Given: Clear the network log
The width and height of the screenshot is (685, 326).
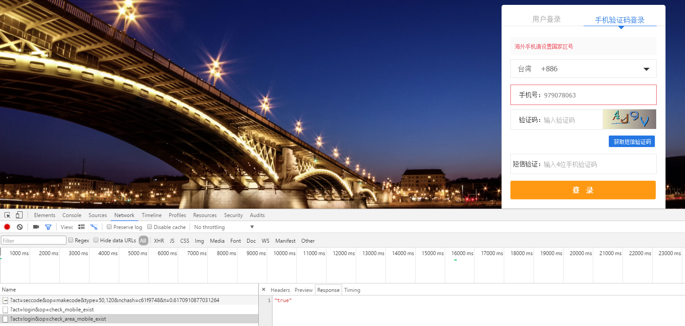Looking at the screenshot, I should (x=19, y=227).
